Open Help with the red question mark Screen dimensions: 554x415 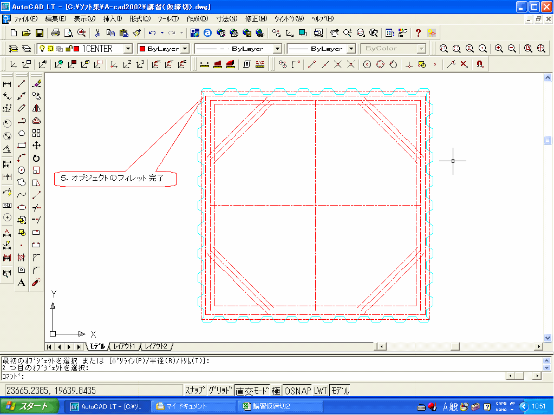click(x=418, y=33)
